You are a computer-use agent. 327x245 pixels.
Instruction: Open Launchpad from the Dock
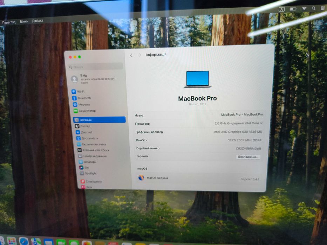pos(11,241)
